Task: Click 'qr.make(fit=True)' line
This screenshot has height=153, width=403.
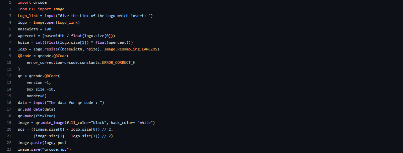Action: pyautogui.click(x=37, y=116)
